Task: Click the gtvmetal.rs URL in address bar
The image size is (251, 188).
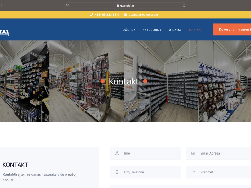Action: click(x=127, y=5)
